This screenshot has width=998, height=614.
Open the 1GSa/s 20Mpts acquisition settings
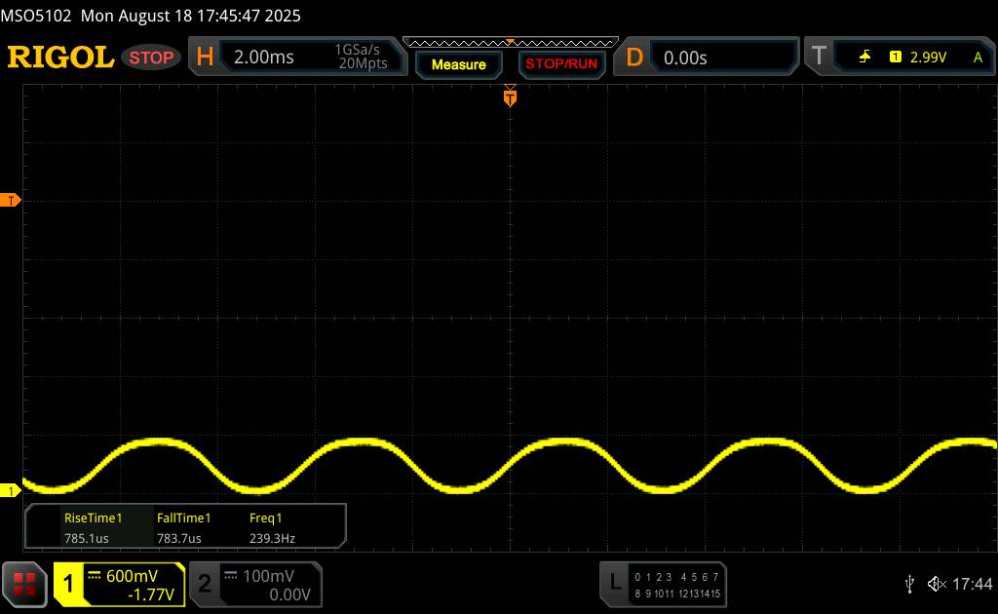[x=361, y=58]
